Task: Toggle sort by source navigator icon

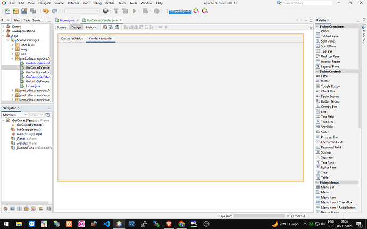Action: tap(49, 209)
